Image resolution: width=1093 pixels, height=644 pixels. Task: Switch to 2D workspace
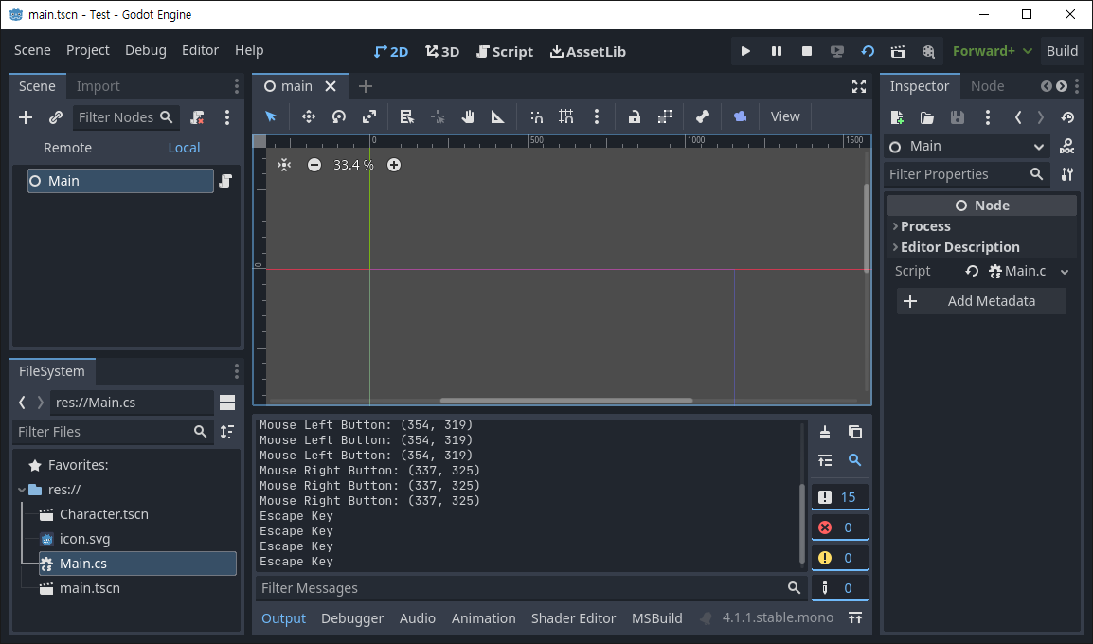(x=390, y=51)
